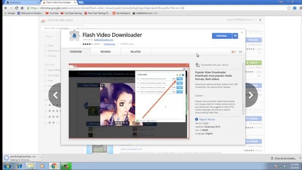Click the downloading extension item in downloads bar

click(21, 158)
